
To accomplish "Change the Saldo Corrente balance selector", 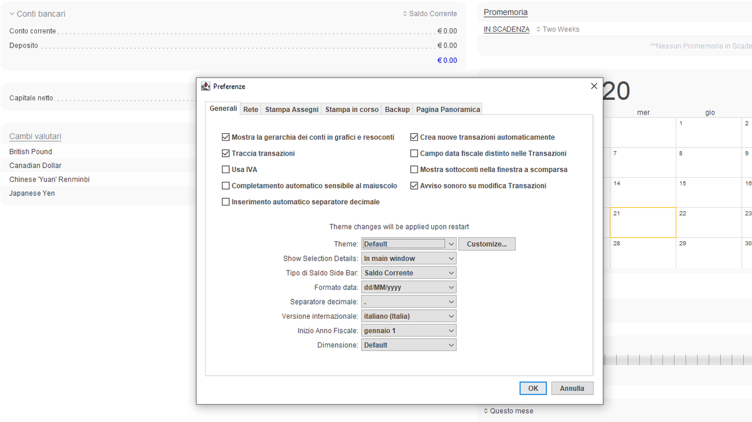I will 429,14.
